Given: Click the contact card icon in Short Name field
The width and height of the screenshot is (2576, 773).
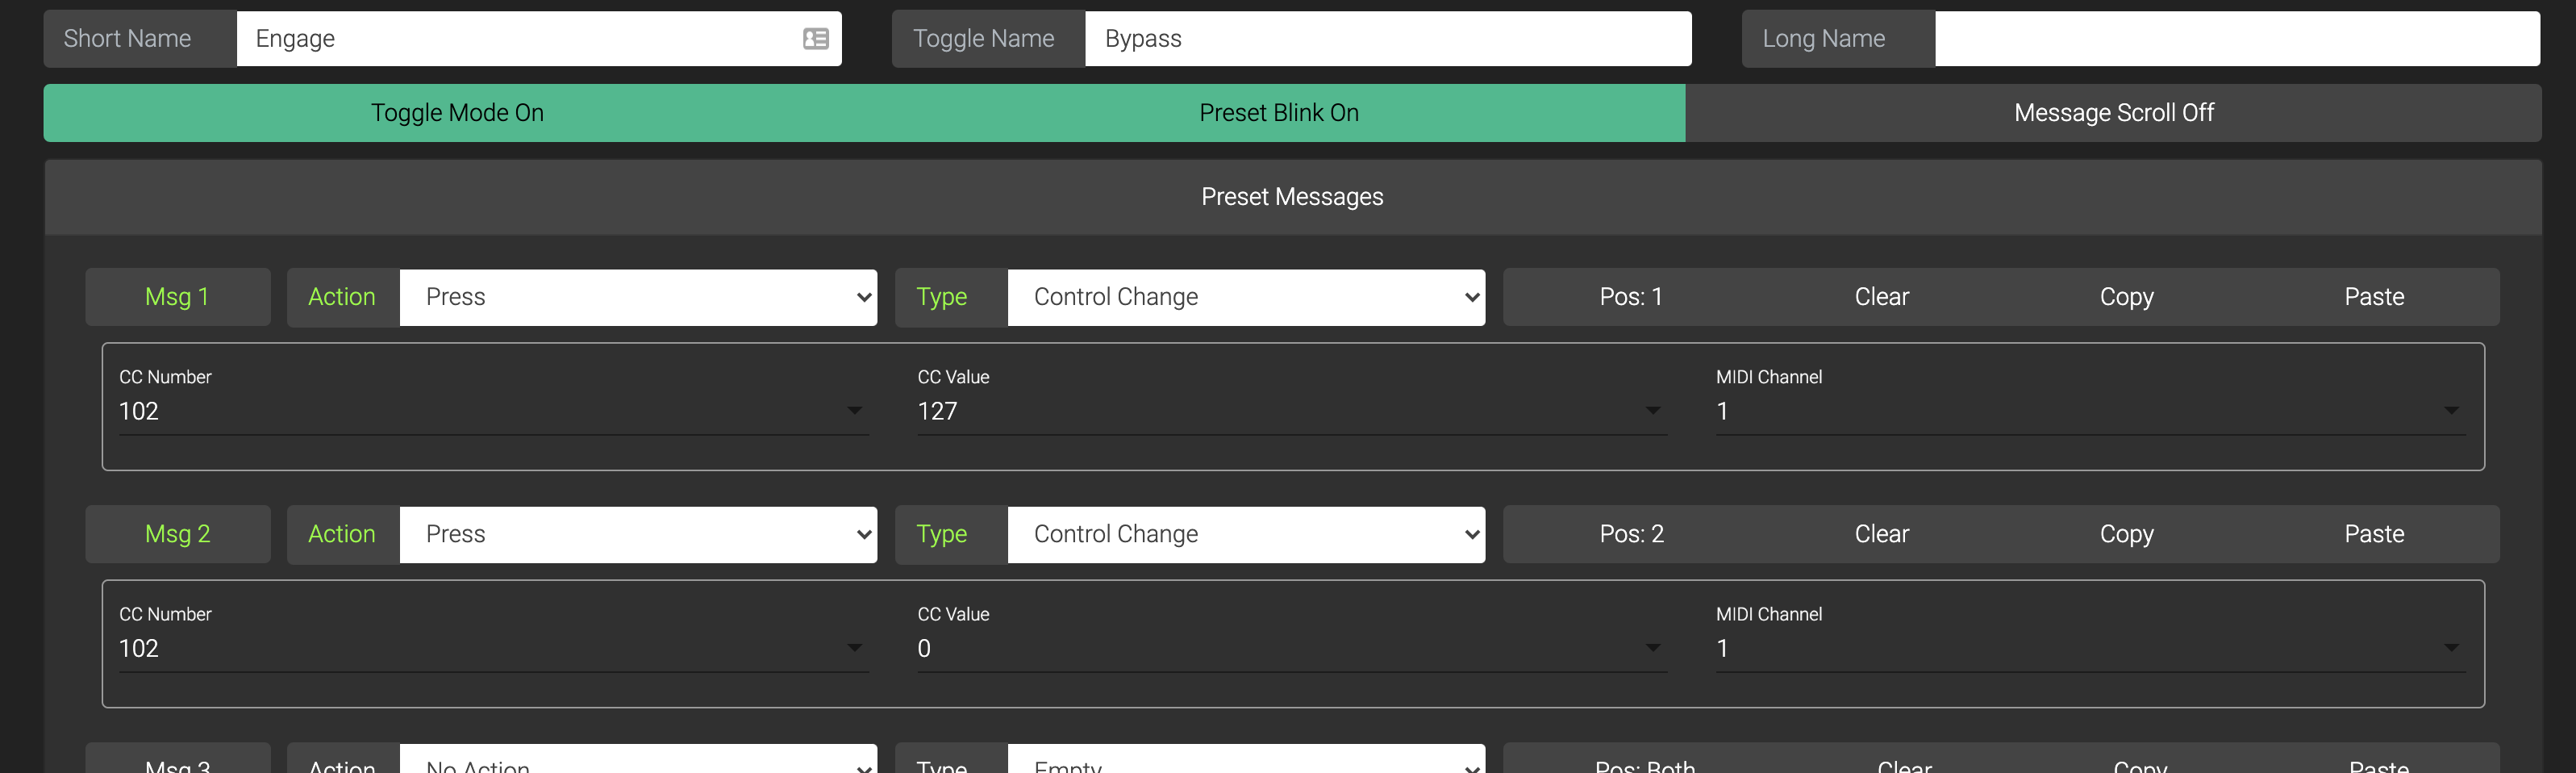Looking at the screenshot, I should [815, 39].
